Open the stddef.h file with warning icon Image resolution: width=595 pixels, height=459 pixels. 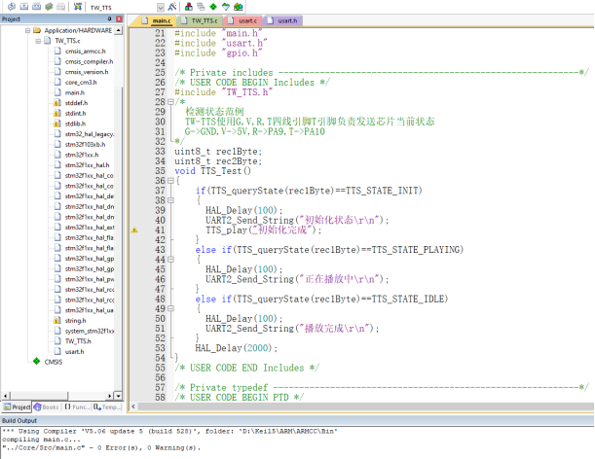point(75,102)
